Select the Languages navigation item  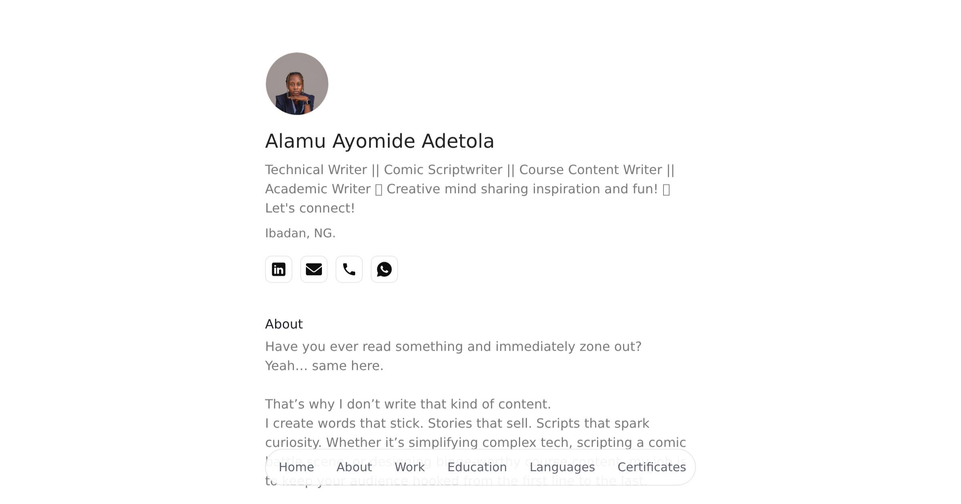click(562, 467)
